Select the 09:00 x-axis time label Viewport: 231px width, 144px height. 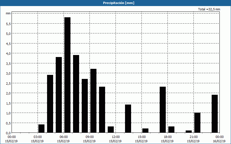click(x=90, y=137)
